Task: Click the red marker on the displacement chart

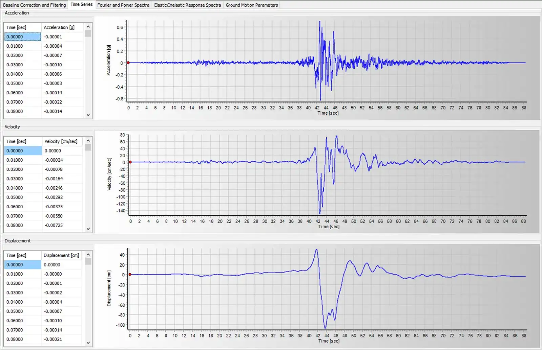Action: (x=130, y=274)
